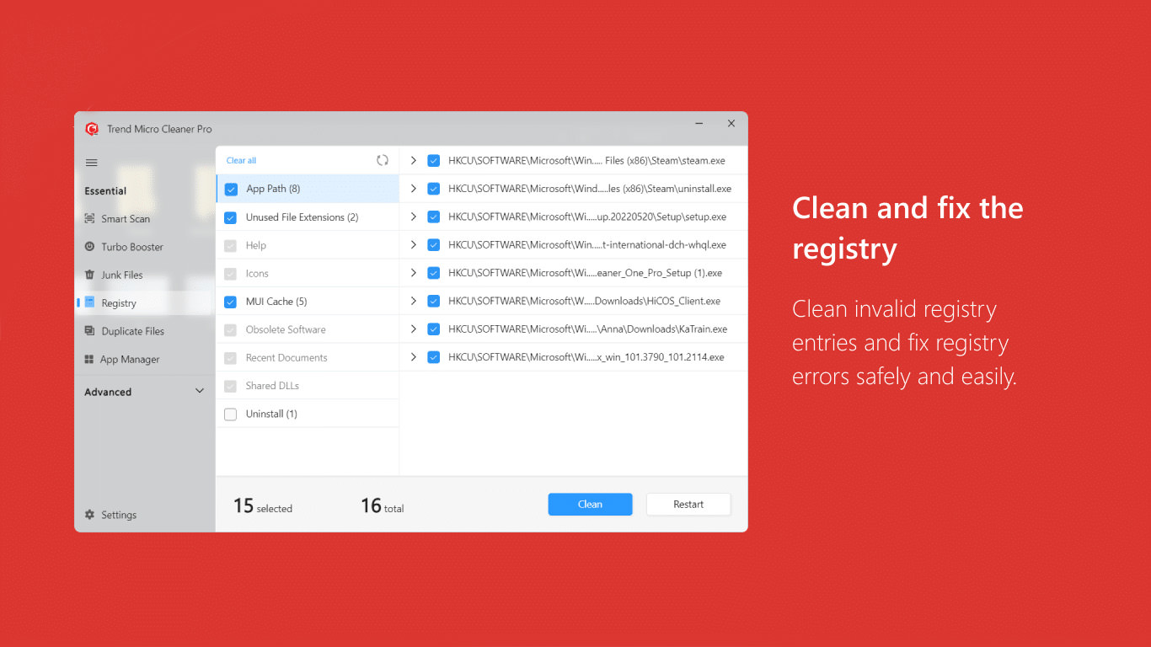
Task: Click the eaner_One_Pro_Setup (1).exe path text
Action: click(x=585, y=273)
